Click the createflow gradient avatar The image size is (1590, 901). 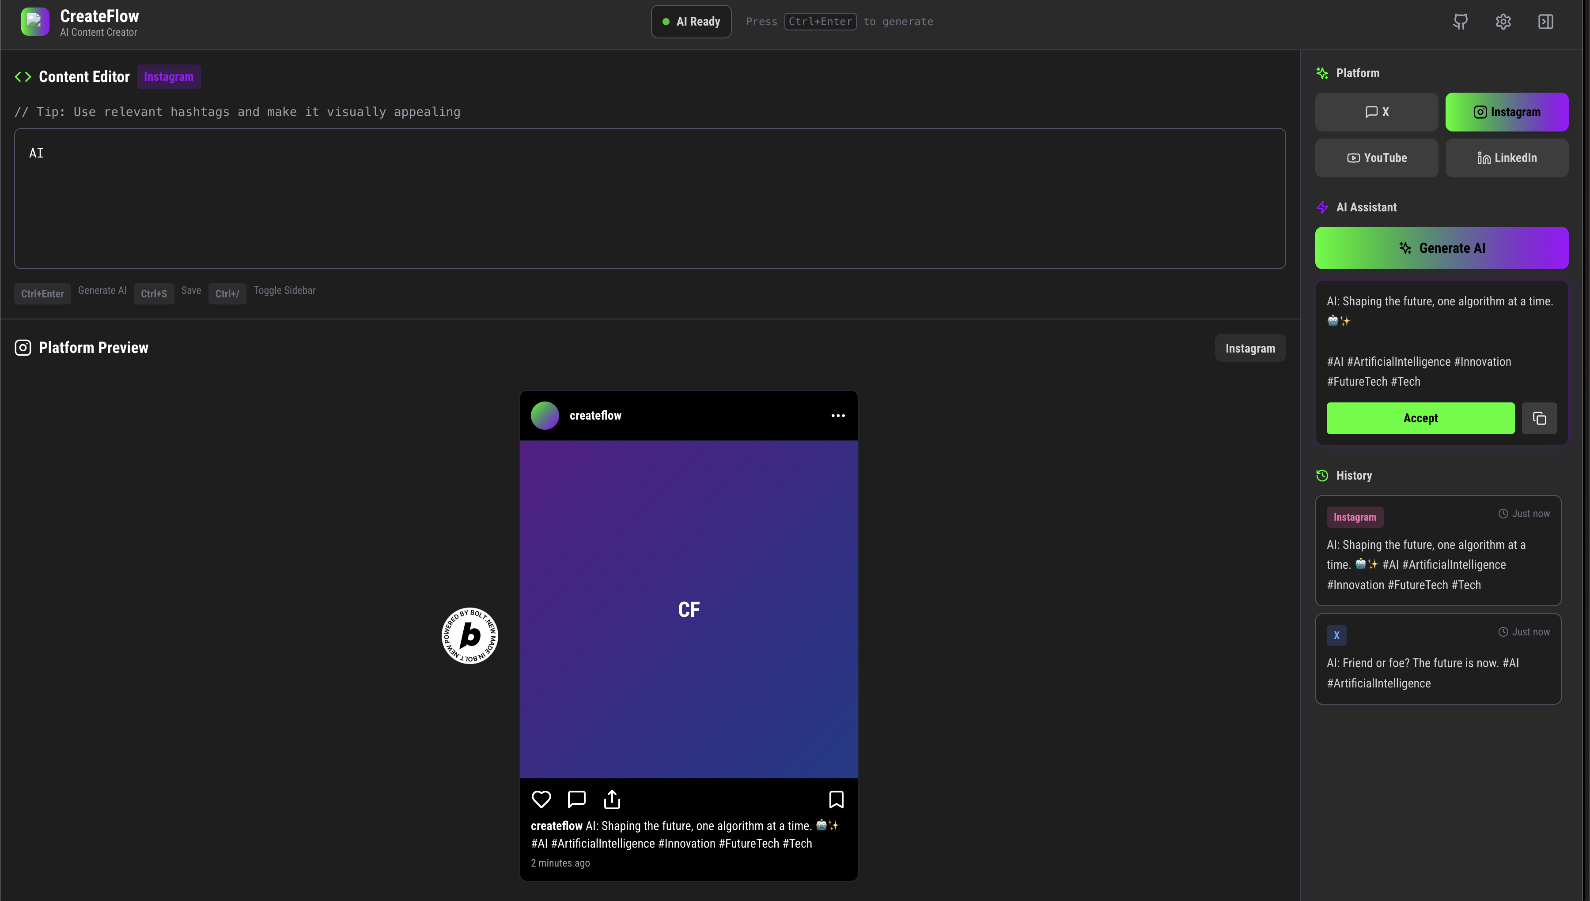(545, 416)
